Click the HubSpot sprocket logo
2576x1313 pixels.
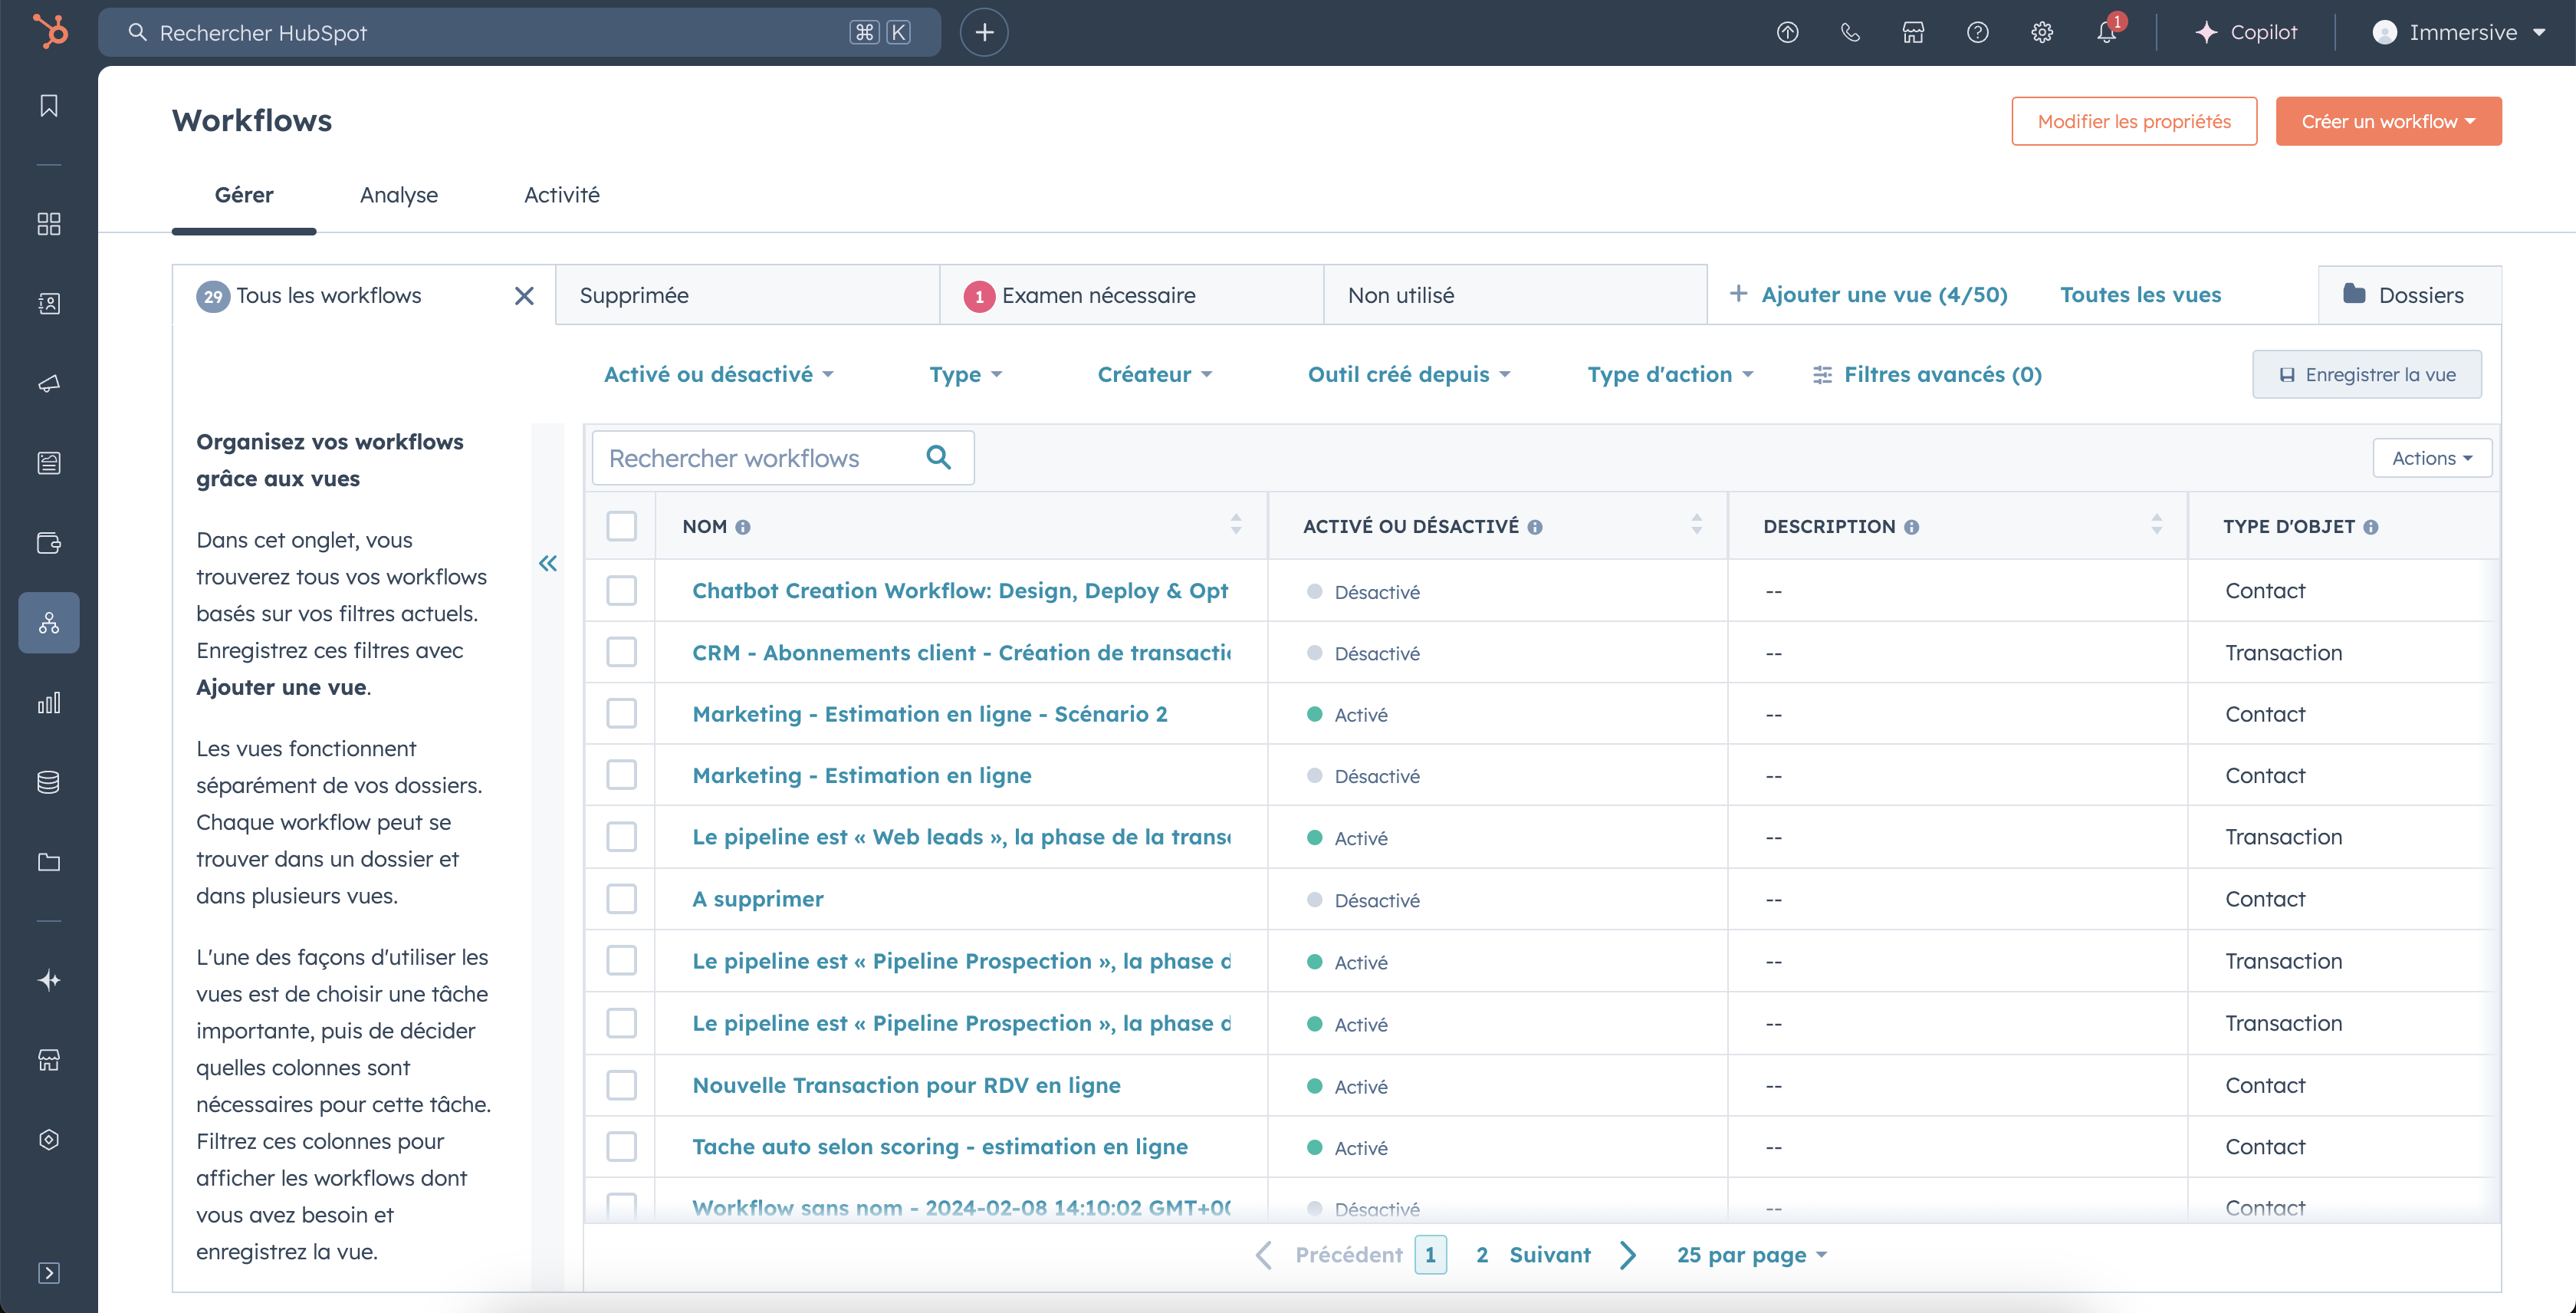tap(49, 32)
